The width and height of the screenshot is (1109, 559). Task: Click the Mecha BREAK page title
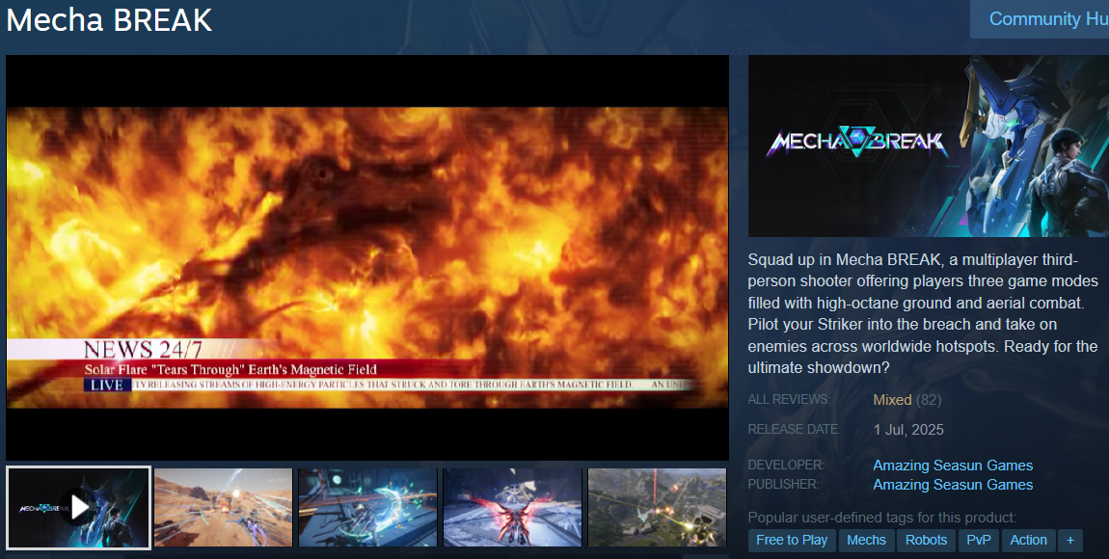pos(109,20)
